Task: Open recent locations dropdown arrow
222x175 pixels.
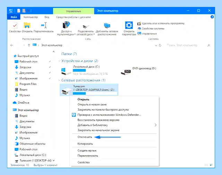Action: click(24, 45)
